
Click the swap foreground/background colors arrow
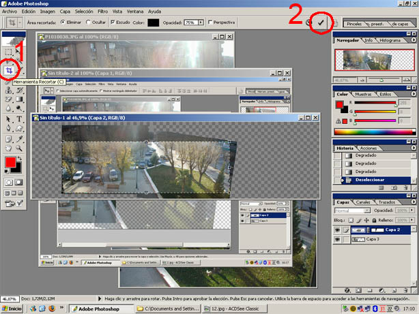click(19, 159)
